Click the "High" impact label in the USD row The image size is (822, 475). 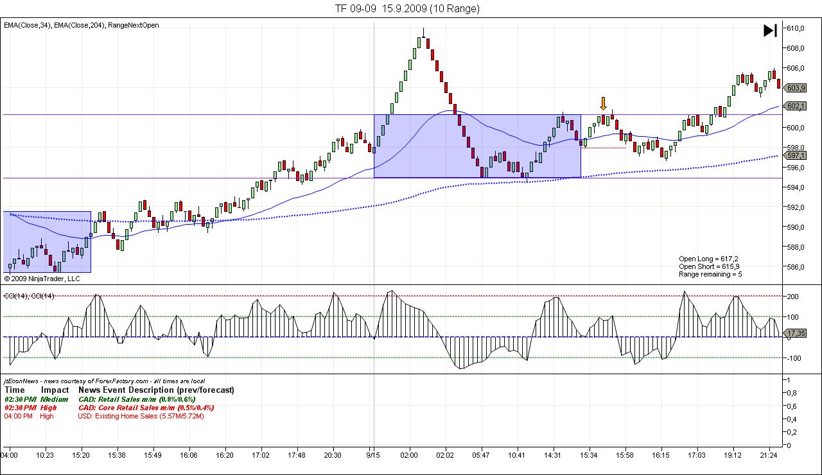[x=47, y=416]
